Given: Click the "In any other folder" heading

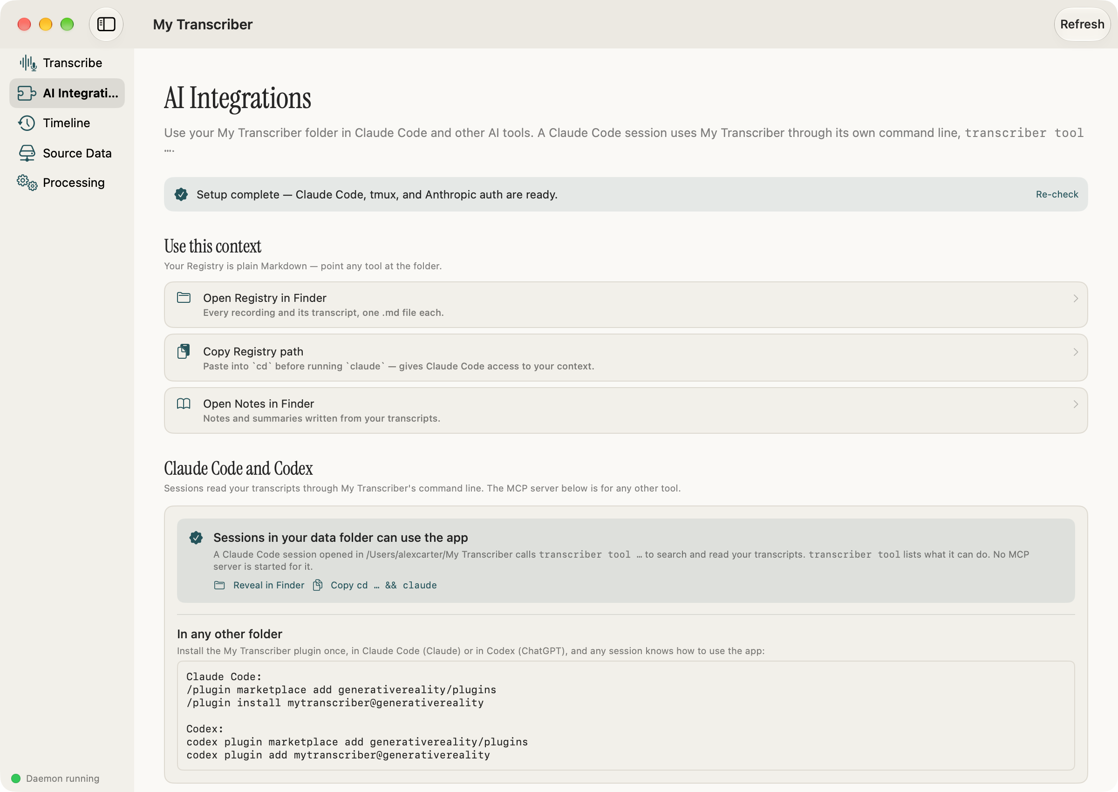Looking at the screenshot, I should [230, 634].
